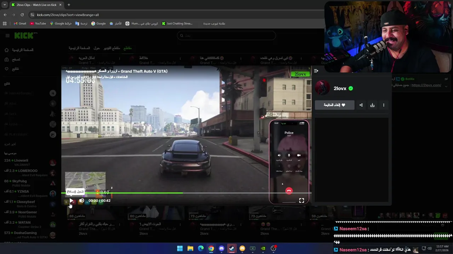Screen dimensions: 453x254
Task: Enter fullscreen mode on clip player
Action: (x=302, y=200)
